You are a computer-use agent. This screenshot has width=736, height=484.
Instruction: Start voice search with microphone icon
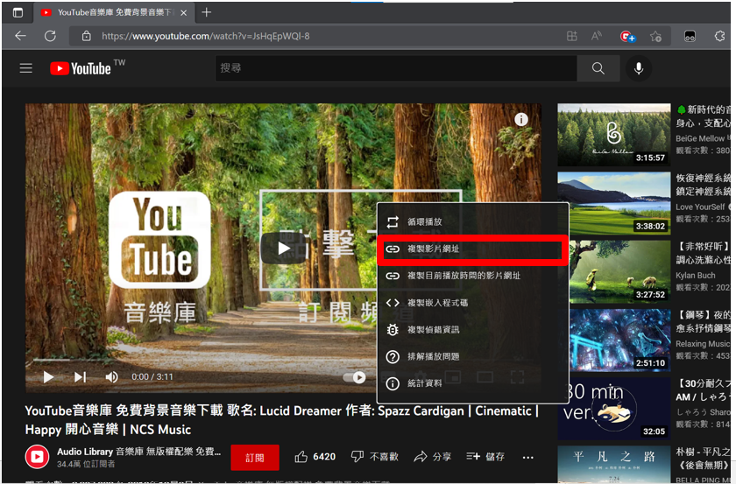(x=639, y=68)
